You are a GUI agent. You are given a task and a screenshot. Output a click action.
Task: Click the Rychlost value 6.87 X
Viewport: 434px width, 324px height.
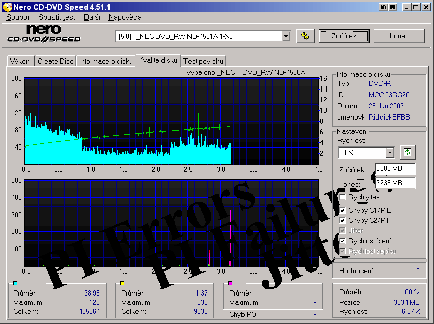411,312
